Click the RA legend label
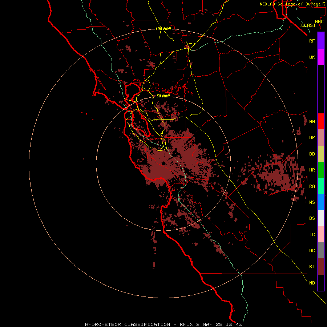 click(x=312, y=186)
